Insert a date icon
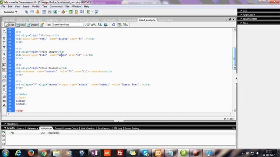The height and width of the screenshot is (157, 280). [71, 12]
